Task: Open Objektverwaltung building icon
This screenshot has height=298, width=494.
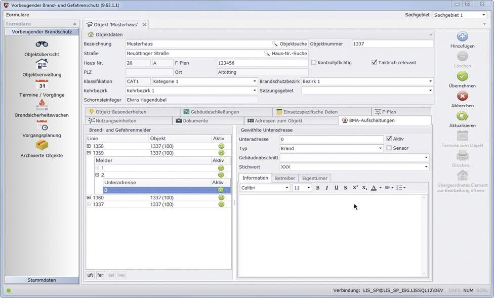Action: tap(42, 64)
